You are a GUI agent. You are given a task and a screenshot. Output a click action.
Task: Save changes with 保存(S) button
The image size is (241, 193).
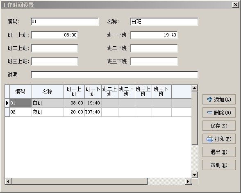[x=219, y=126]
